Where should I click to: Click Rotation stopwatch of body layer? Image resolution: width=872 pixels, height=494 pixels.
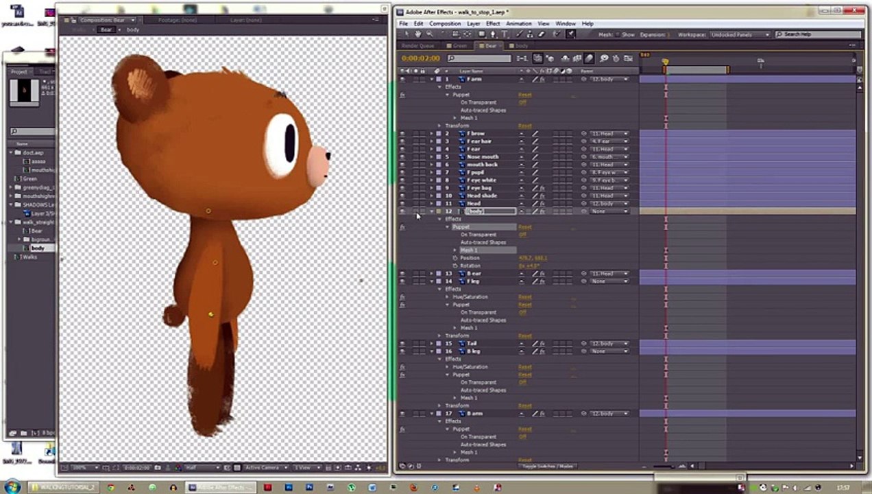pyautogui.click(x=455, y=266)
